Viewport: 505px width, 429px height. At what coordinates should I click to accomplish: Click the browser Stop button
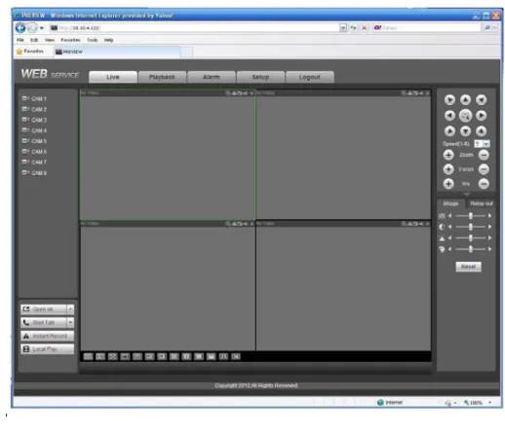pos(364,28)
